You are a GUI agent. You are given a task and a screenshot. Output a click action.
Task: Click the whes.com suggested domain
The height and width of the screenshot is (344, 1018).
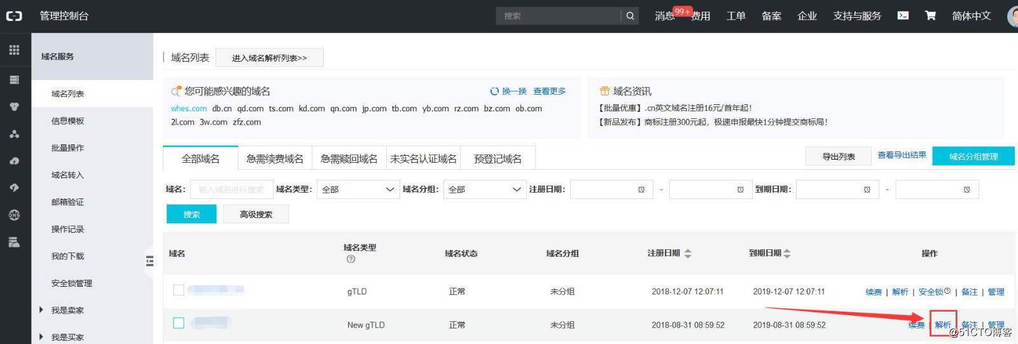tap(189, 109)
